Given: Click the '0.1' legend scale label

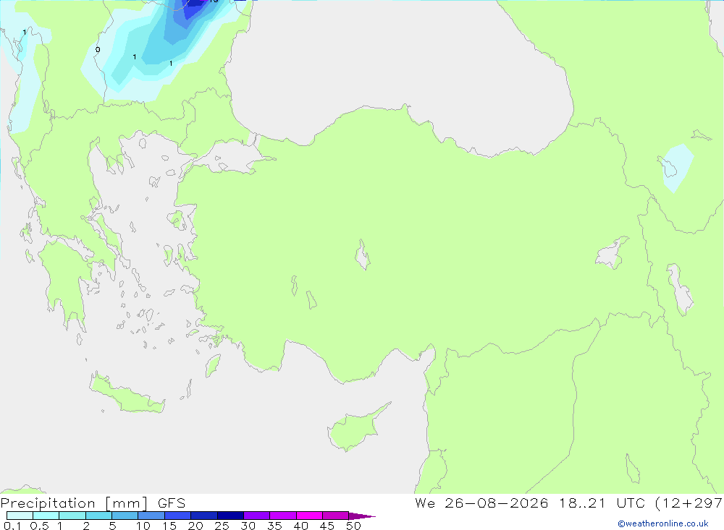Looking at the screenshot, I should tap(12, 526).
